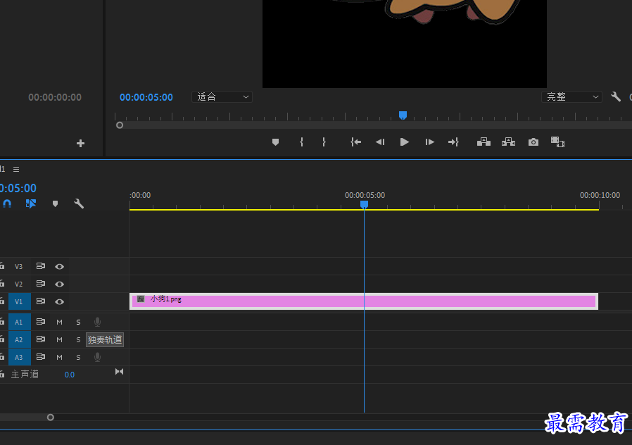The image size is (632, 445).
Task: Toggle V3 track output eye
Action: pos(59,266)
